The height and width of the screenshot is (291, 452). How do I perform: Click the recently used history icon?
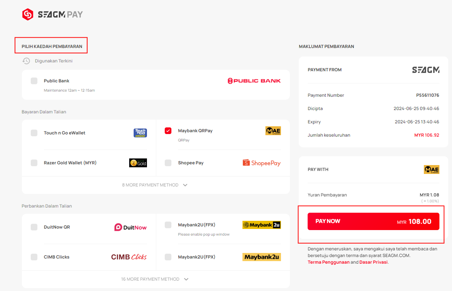click(26, 61)
